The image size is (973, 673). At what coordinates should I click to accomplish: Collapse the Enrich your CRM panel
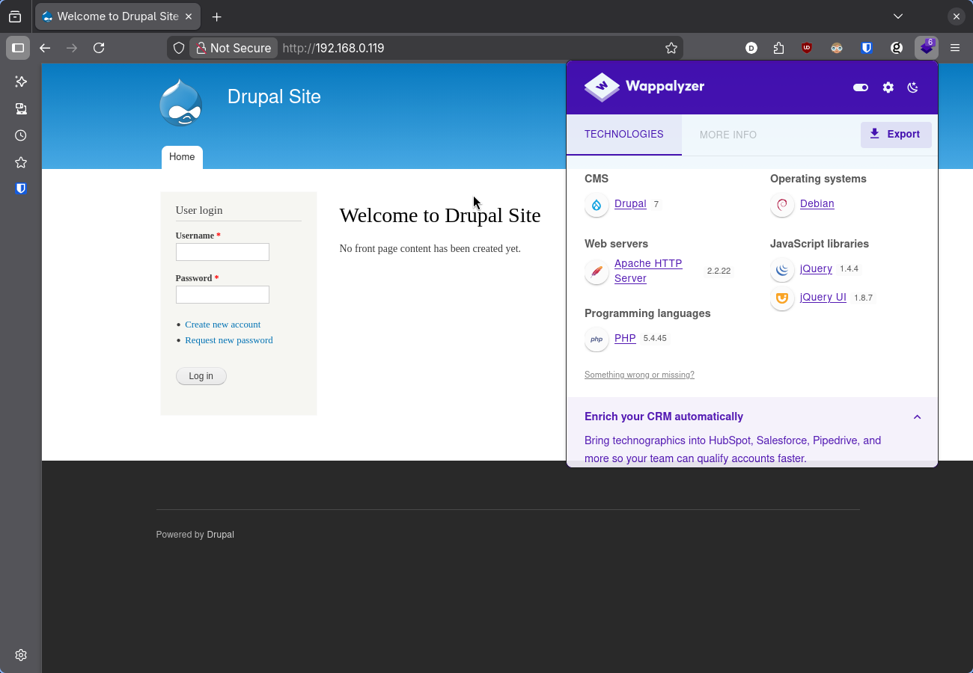pyautogui.click(x=917, y=417)
